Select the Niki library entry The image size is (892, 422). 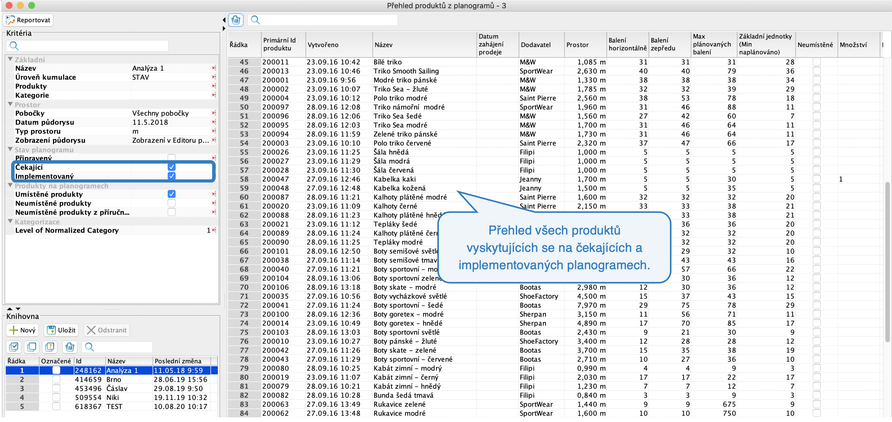coord(111,398)
